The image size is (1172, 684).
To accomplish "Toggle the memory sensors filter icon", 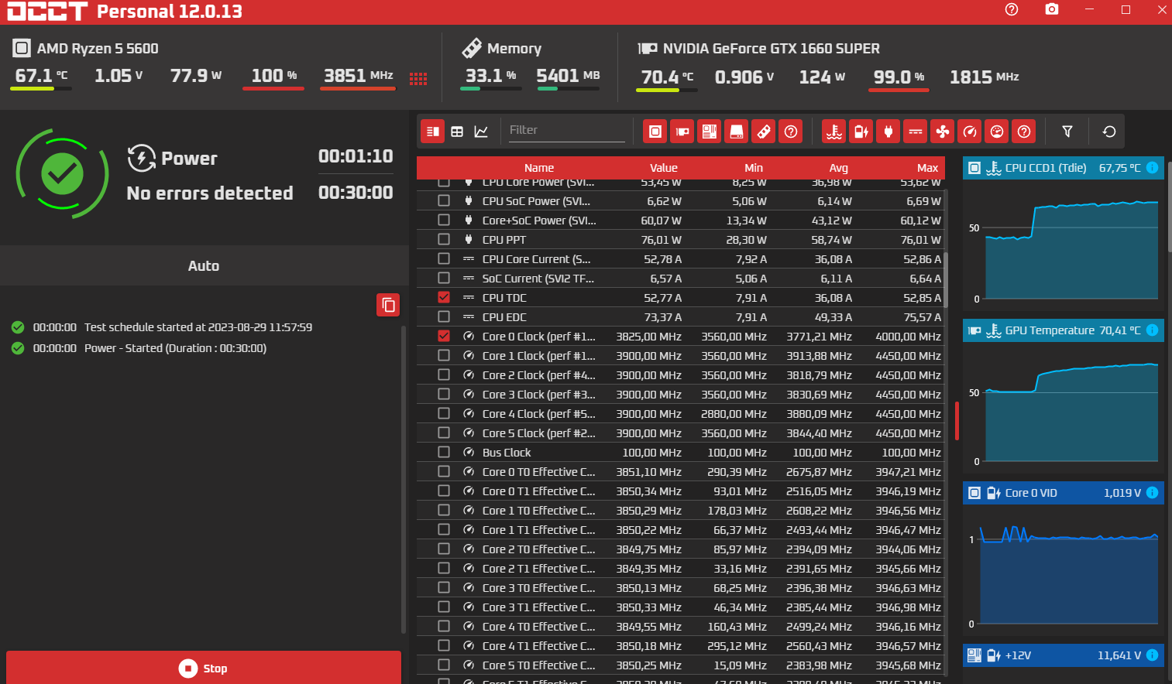I will 764,132.
